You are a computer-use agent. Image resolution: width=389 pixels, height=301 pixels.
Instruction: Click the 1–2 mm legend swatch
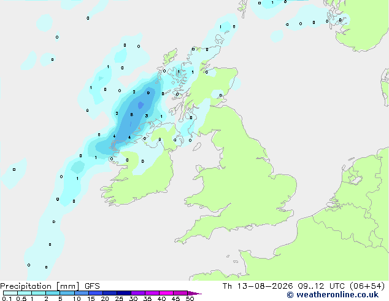[39, 293]
